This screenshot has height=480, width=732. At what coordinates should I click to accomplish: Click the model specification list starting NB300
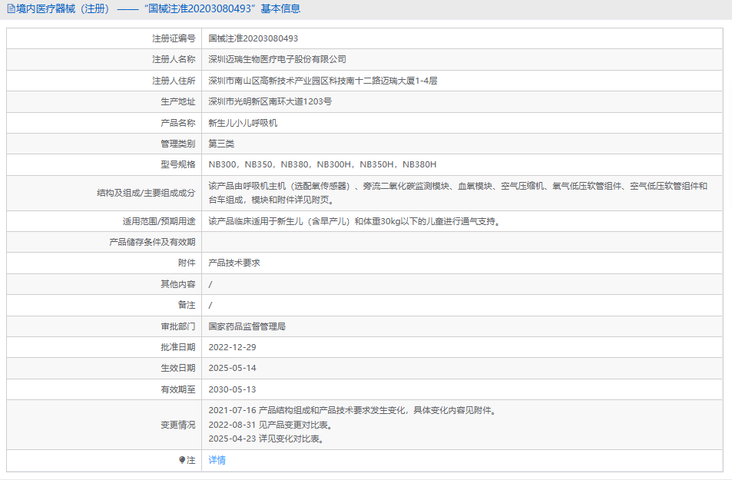(x=323, y=164)
